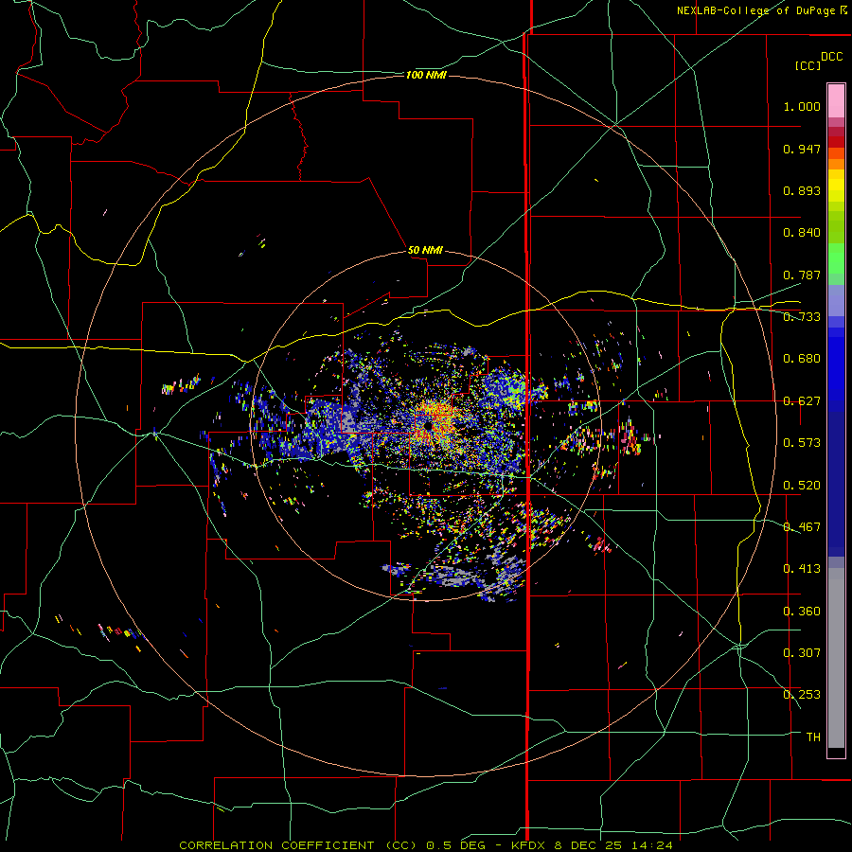
Task: Pick the gray lower segment of the color bar
Action: click(x=836, y=658)
